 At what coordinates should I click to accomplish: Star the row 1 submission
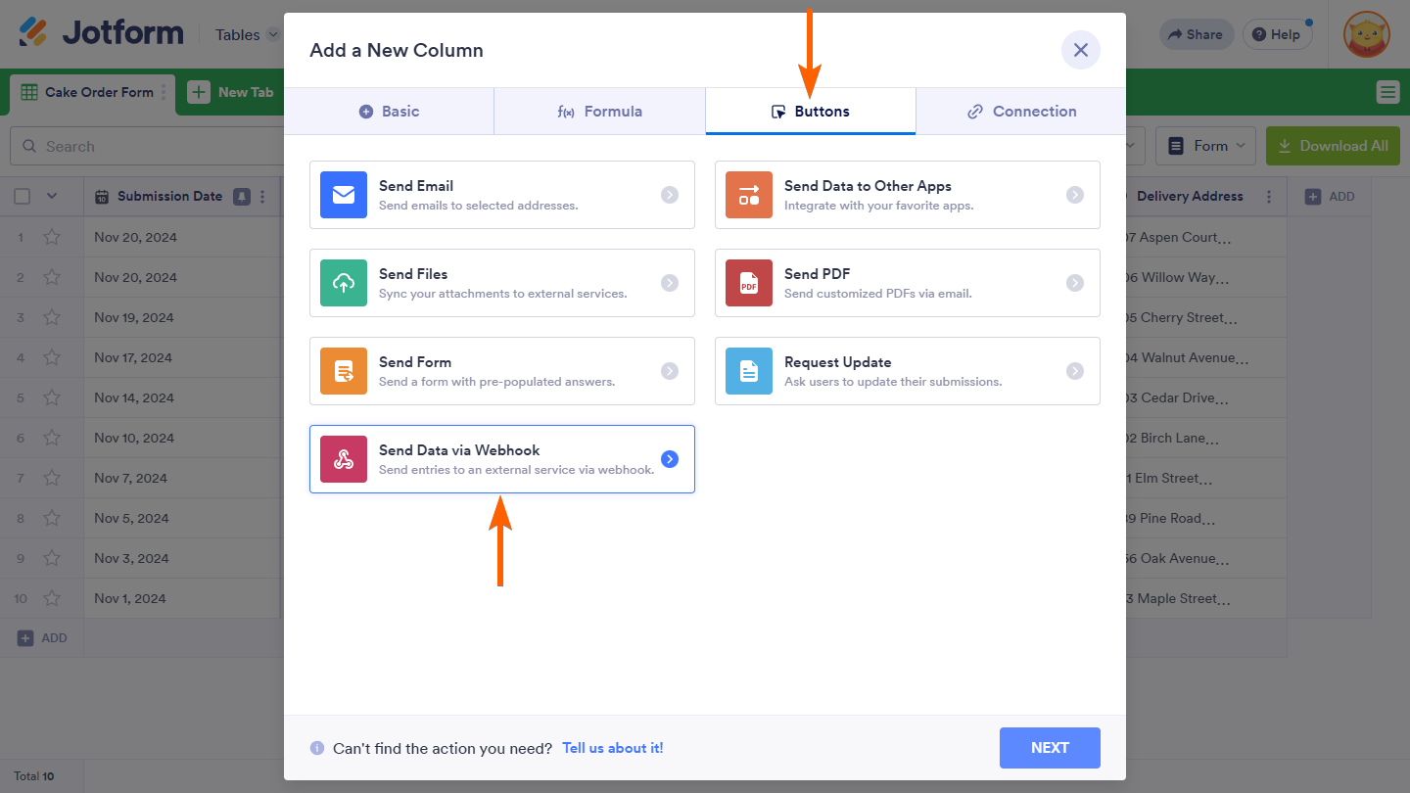point(52,237)
